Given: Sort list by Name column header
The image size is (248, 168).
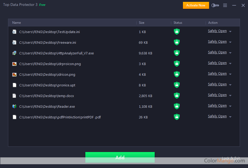Looking at the screenshot, I should tap(17, 23).
